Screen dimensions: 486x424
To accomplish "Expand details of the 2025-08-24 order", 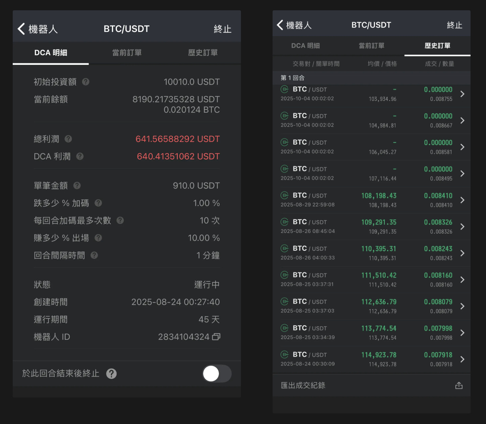I will [463, 359].
